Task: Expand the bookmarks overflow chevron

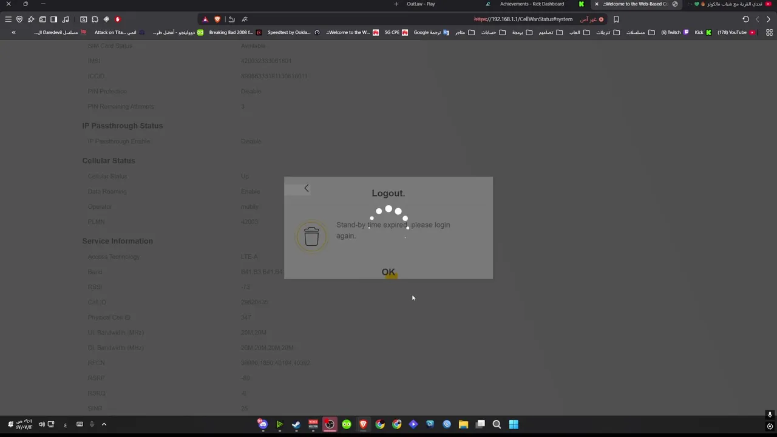Action: [13, 33]
